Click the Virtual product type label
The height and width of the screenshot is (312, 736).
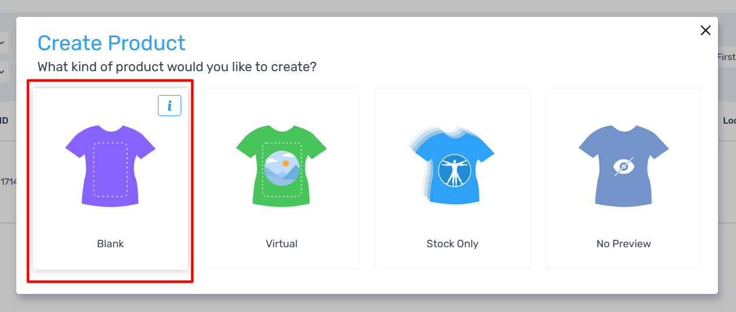[281, 244]
